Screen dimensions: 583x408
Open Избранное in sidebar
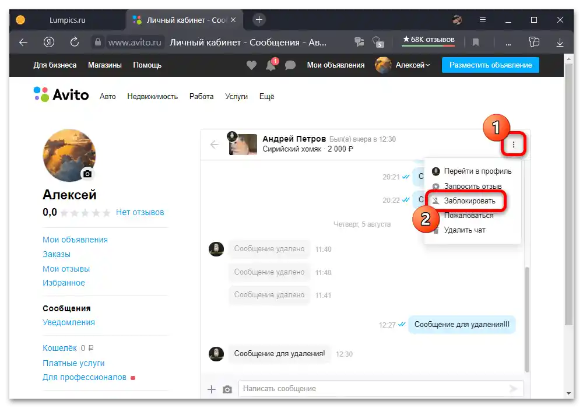point(64,283)
